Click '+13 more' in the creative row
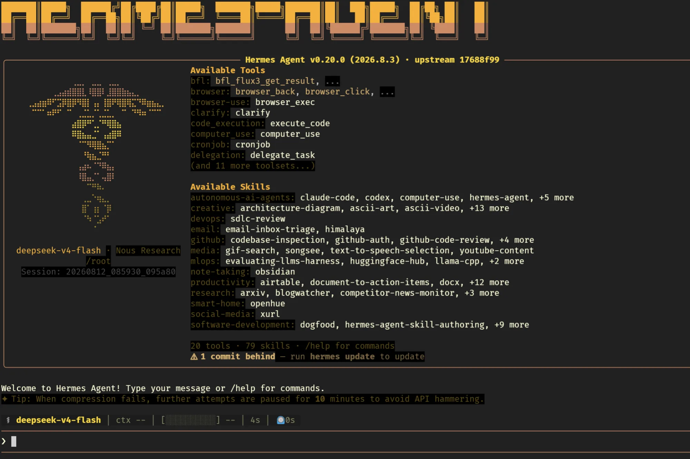Image resolution: width=690 pixels, height=459 pixels. point(489,208)
